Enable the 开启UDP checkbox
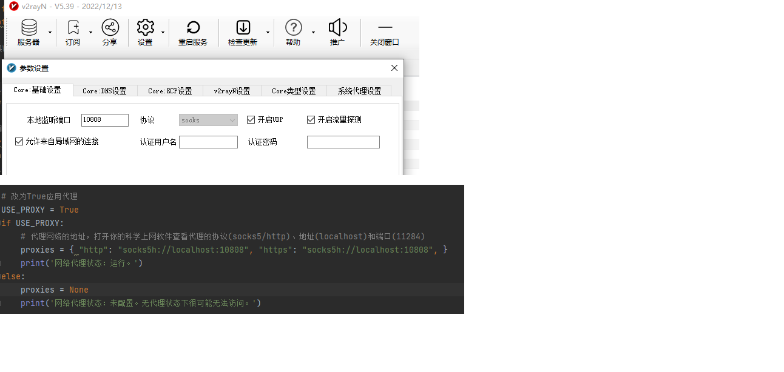This screenshot has width=784, height=372. tap(251, 119)
